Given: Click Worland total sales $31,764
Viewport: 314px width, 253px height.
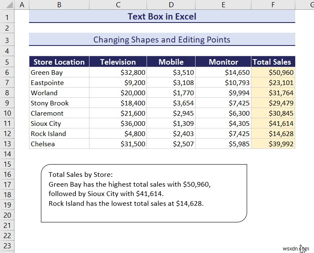Looking at the screenshot, I should click(x=273, y=93).
